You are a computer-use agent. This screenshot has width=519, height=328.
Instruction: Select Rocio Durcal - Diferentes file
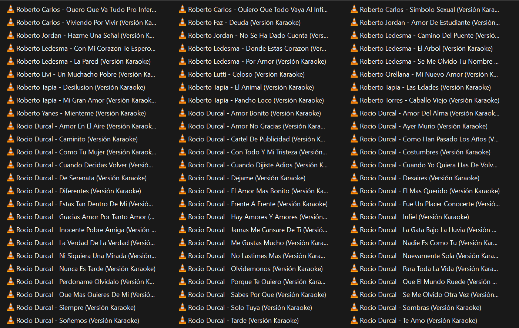click(x=78, y=191)
